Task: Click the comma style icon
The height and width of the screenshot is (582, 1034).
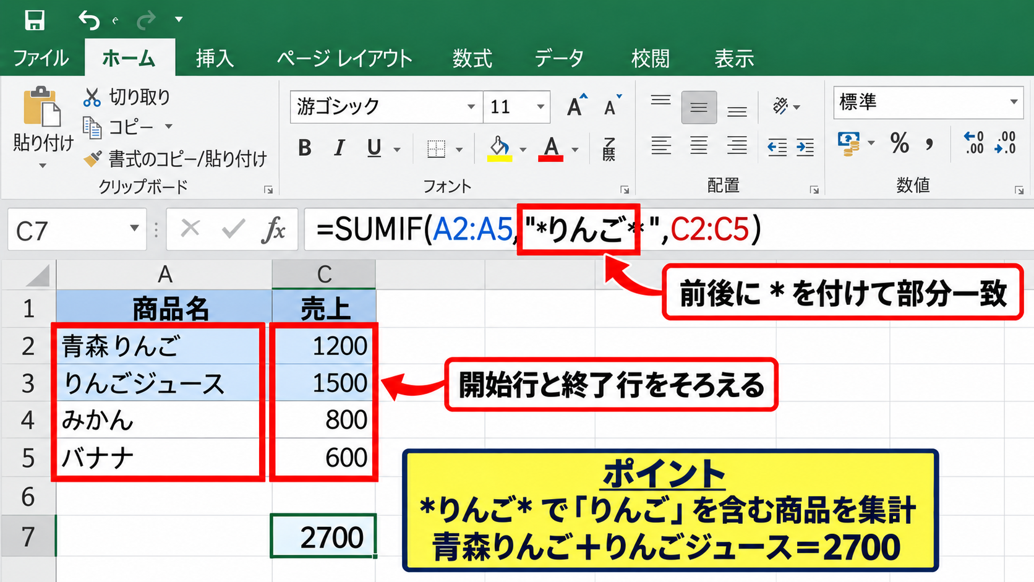Action: 929,145
